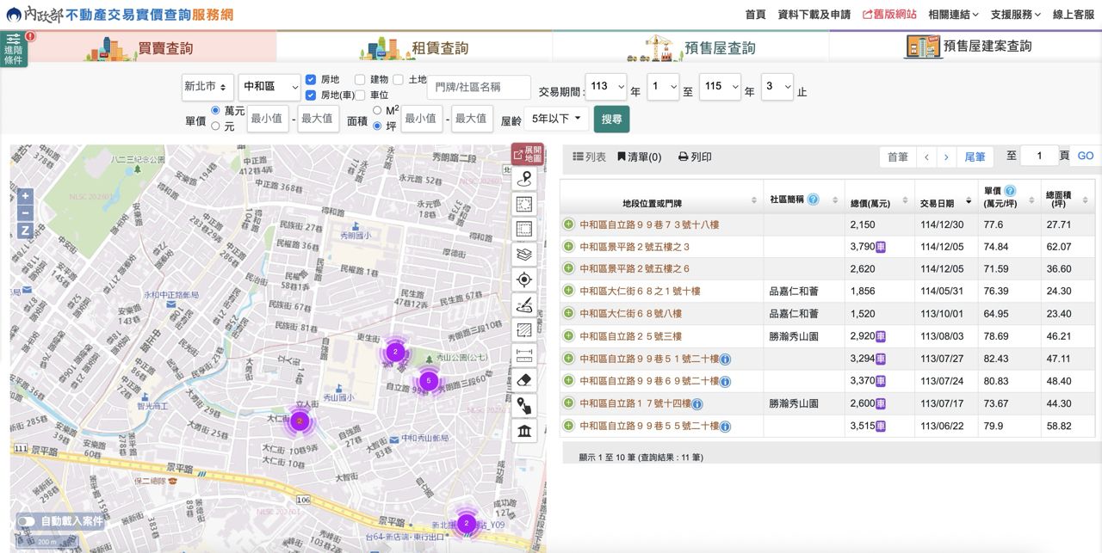Click the locate crosshair target tool

coord(524,280)
